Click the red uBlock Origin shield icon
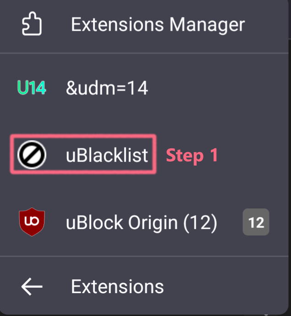The height and width of the screenshot is (316, 291). [32, 223]
